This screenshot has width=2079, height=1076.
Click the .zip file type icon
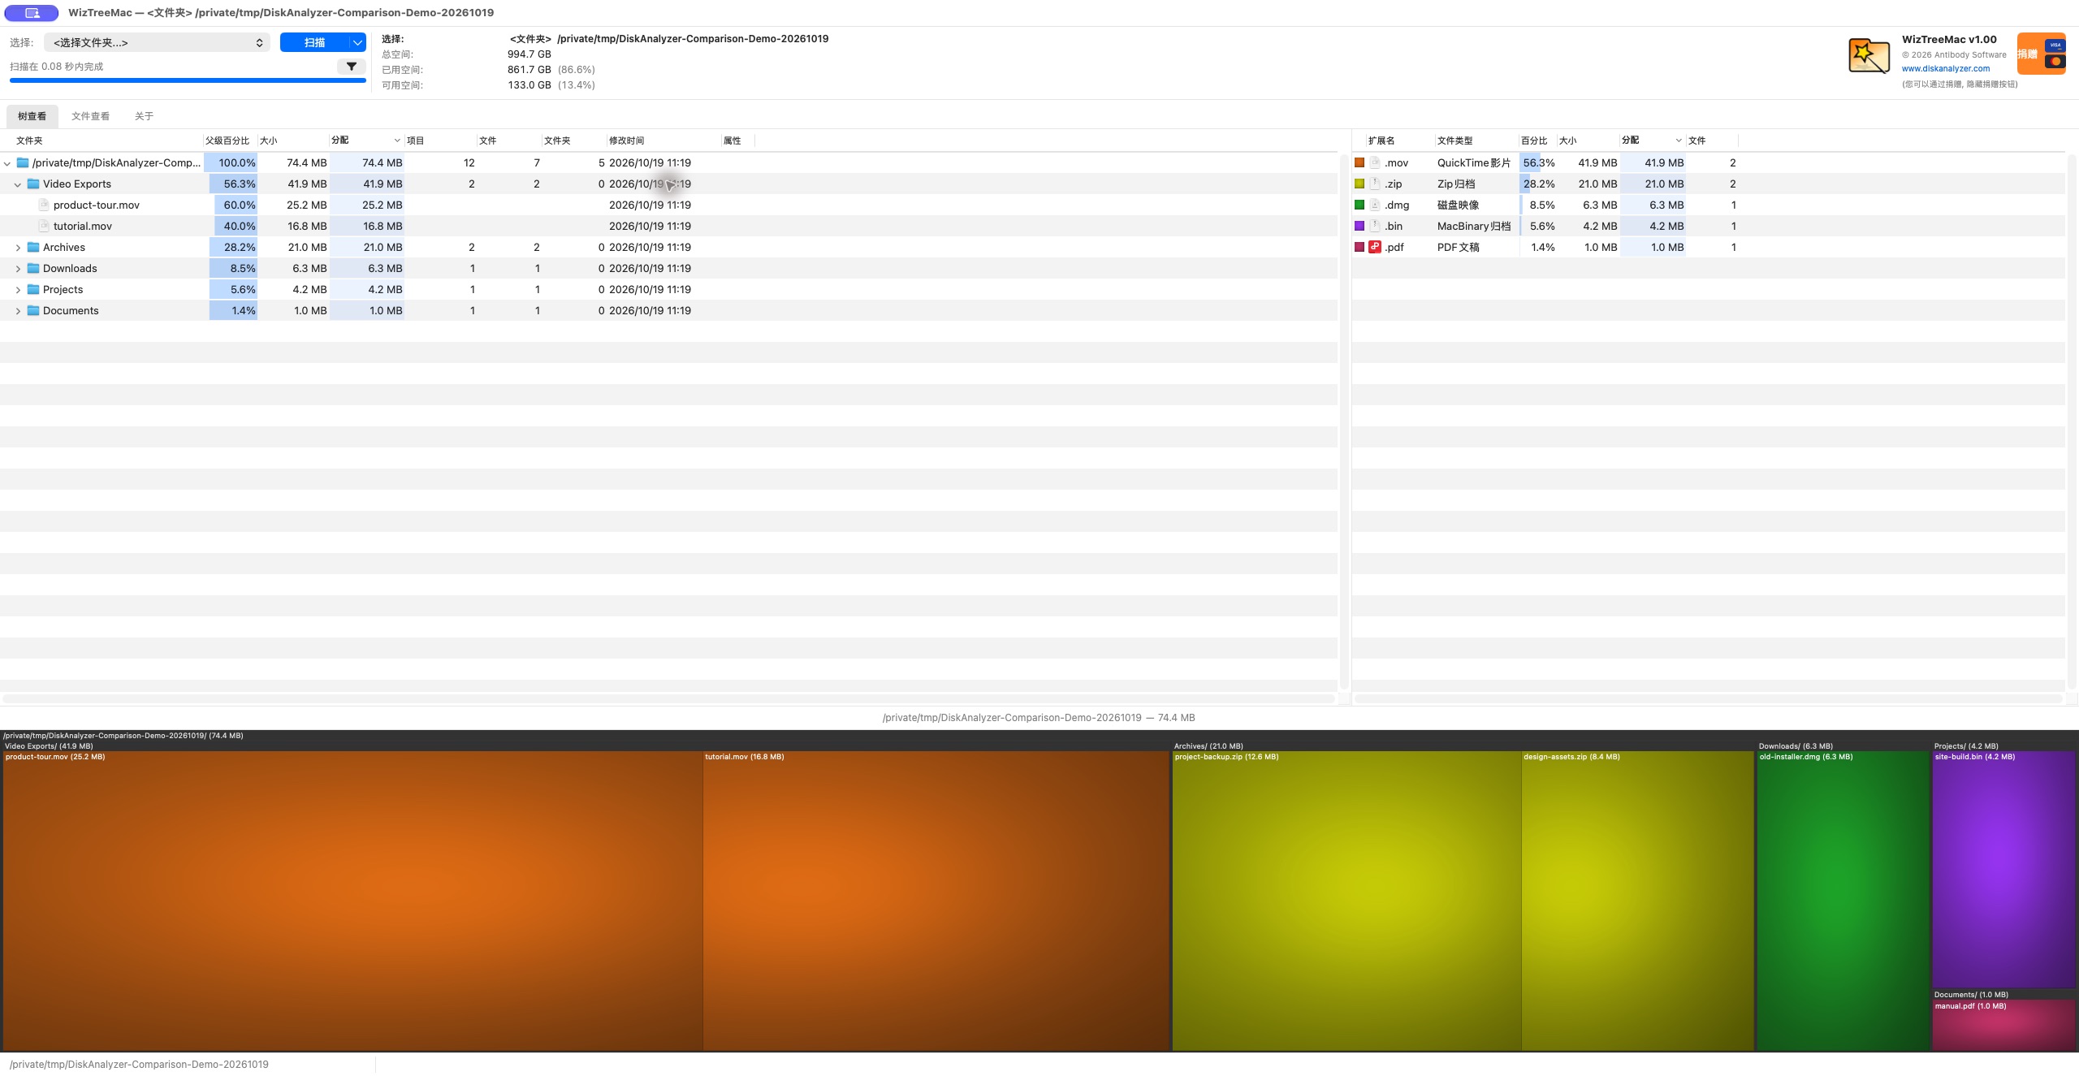tap(1375, 184)
